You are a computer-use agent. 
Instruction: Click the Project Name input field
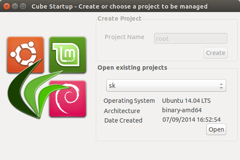tap(191, 39)
